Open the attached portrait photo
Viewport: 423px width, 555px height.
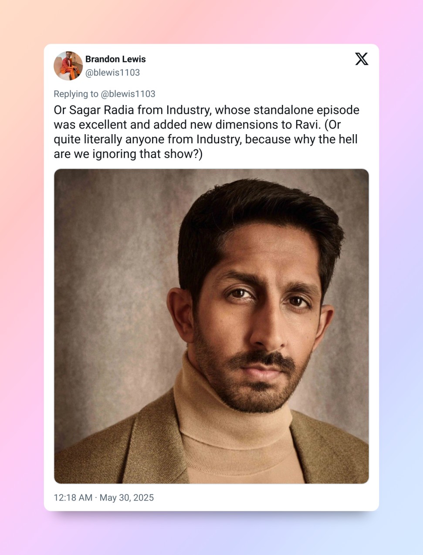coord(211,326)
